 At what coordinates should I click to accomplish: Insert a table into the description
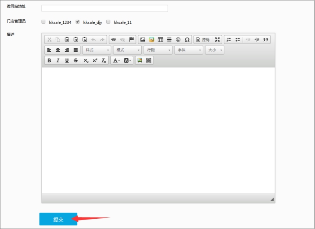tap(160, 40)
